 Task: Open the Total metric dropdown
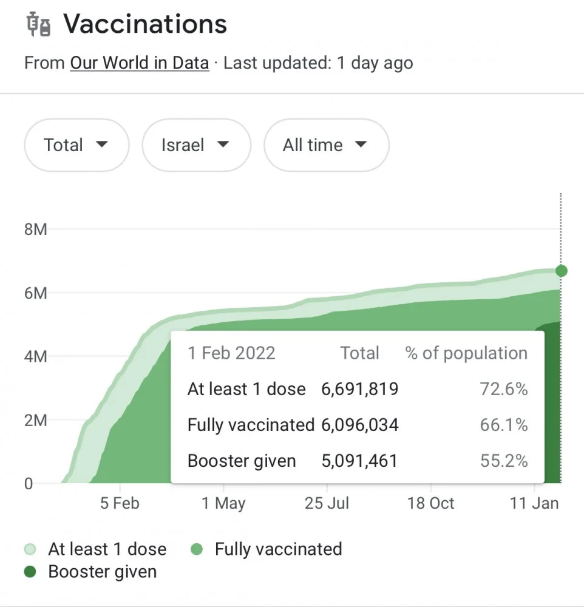click(x=76, y=145)
